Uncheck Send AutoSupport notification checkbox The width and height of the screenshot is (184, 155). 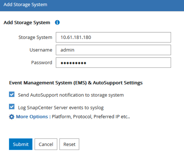pyautogui.click(x=12, y=95)
